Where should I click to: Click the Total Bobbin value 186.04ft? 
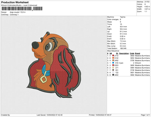tap(123, 48)
